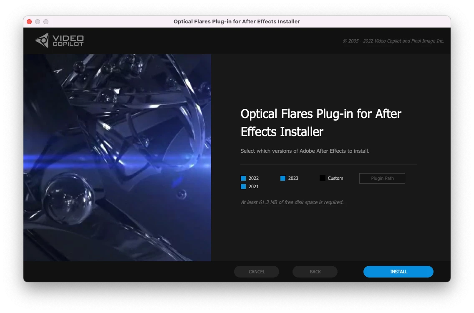This screenshot has height=313, width=474.
Task: Click the copyright notice text
Action: 393,41
